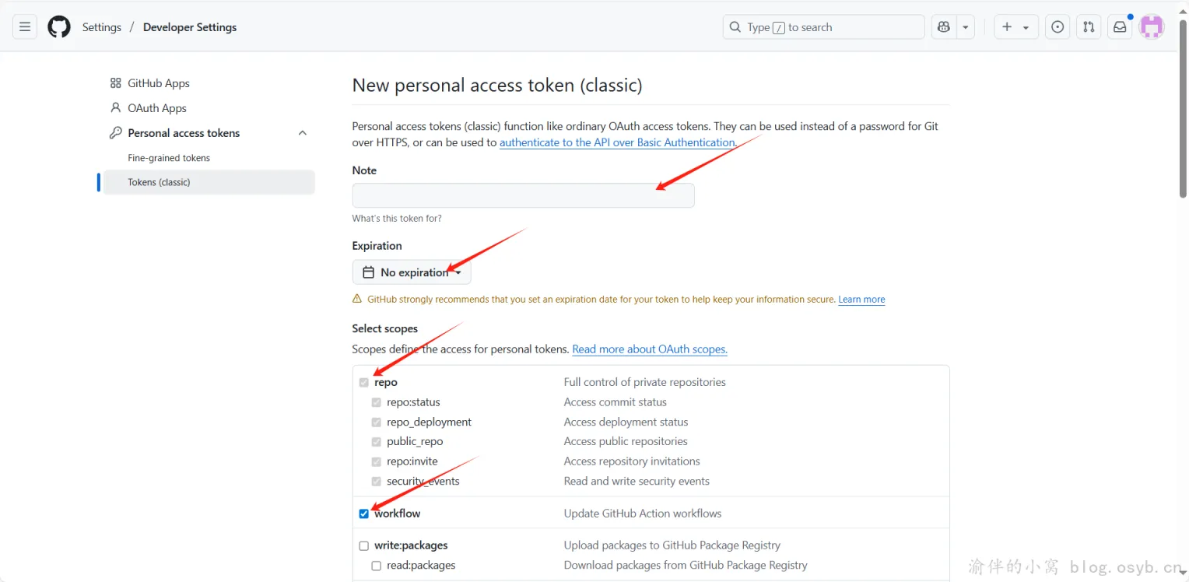Viewport: 1189px width, 582px height.
Task: Click the page vertical scrollbar
Action: 1183,109
